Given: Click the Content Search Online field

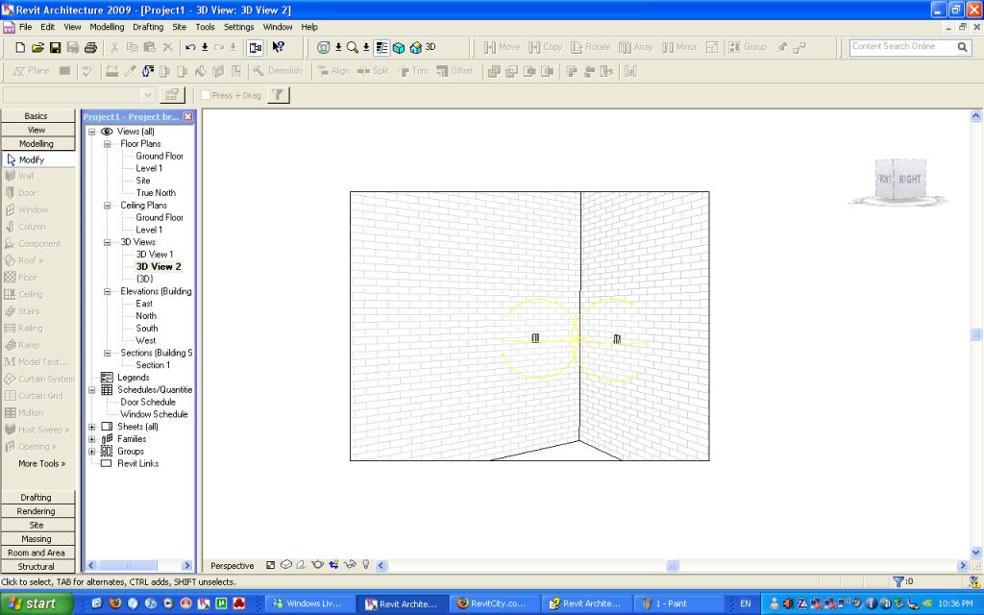Looking at the screenshot, I should pyautogui.click(x=901, y=46).
